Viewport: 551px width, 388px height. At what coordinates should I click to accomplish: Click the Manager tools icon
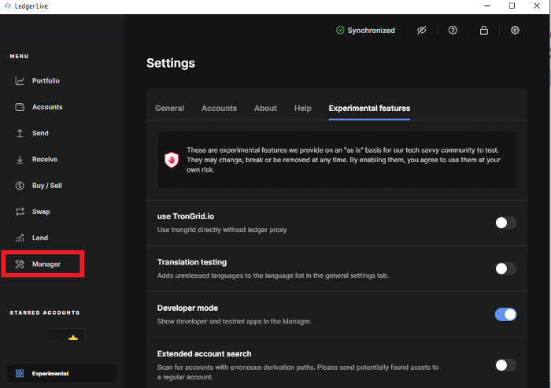point(20,264)
